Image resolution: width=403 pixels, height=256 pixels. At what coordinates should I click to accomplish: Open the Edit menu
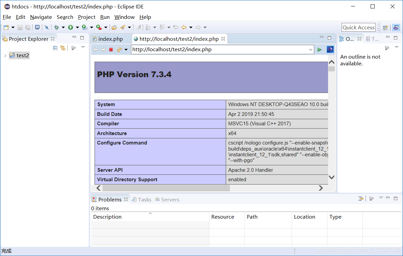pyautogui.click(x=20, y=17)
